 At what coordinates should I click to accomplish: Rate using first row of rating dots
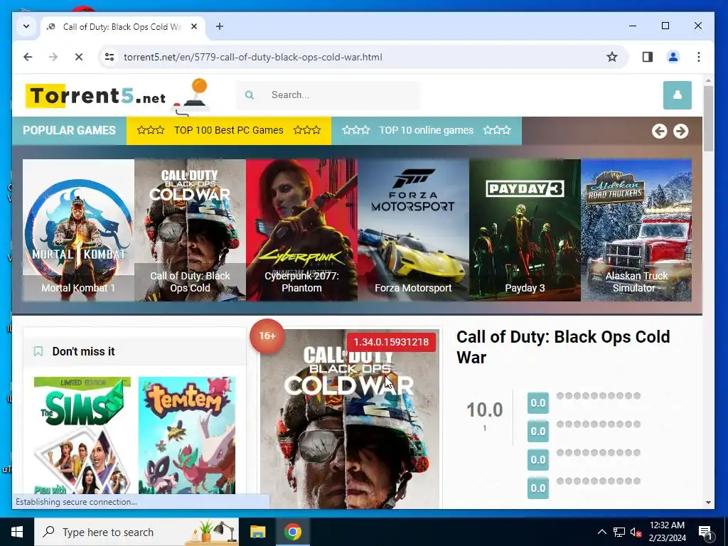click(599, 395)
